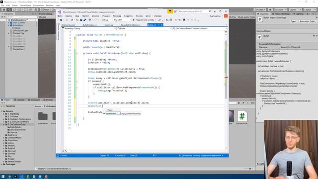Expand TumblerToy in the Hierarchy

[9, 33]
